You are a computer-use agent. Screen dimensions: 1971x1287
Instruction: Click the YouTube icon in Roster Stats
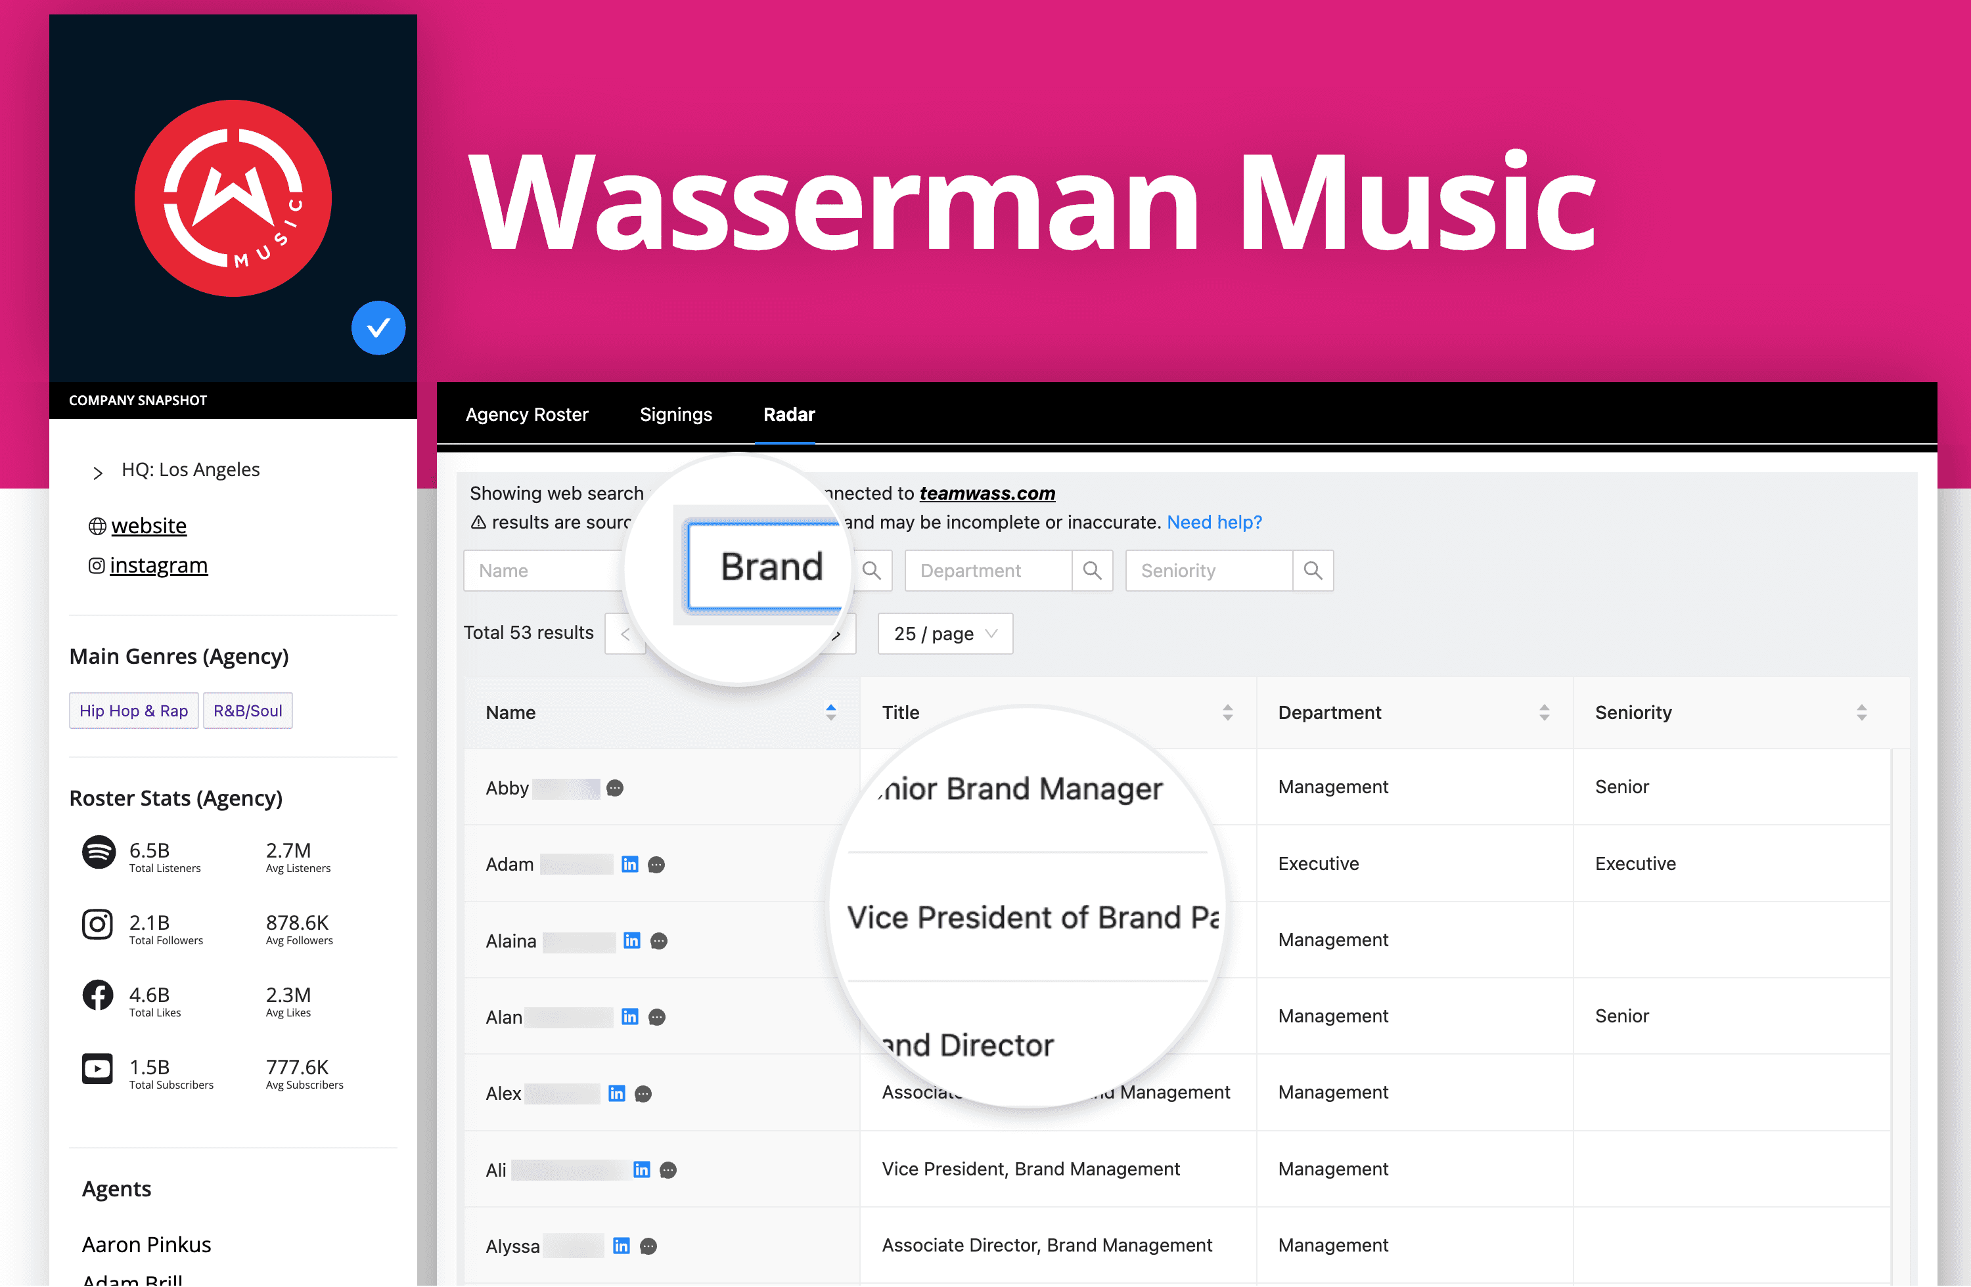pos(98,1068)
